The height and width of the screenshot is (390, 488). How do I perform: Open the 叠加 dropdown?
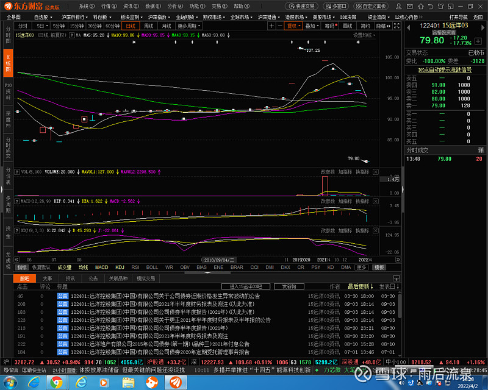(312, 26)
